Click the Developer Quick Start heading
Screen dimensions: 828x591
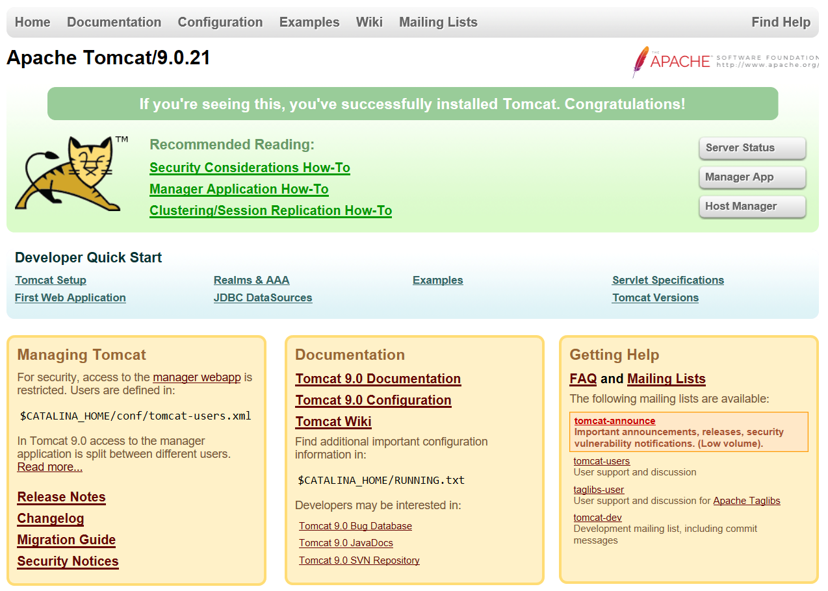(x=88, y=258)
